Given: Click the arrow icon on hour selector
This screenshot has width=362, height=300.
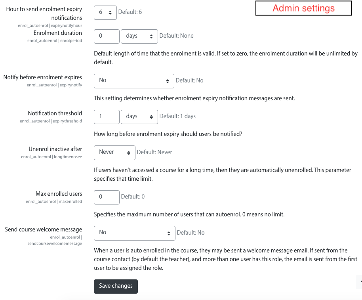Looking at the screenshot, I should click(110, 13).
